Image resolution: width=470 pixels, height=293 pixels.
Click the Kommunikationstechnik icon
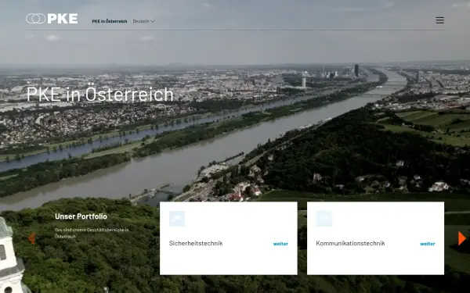(x=324, y=219)
